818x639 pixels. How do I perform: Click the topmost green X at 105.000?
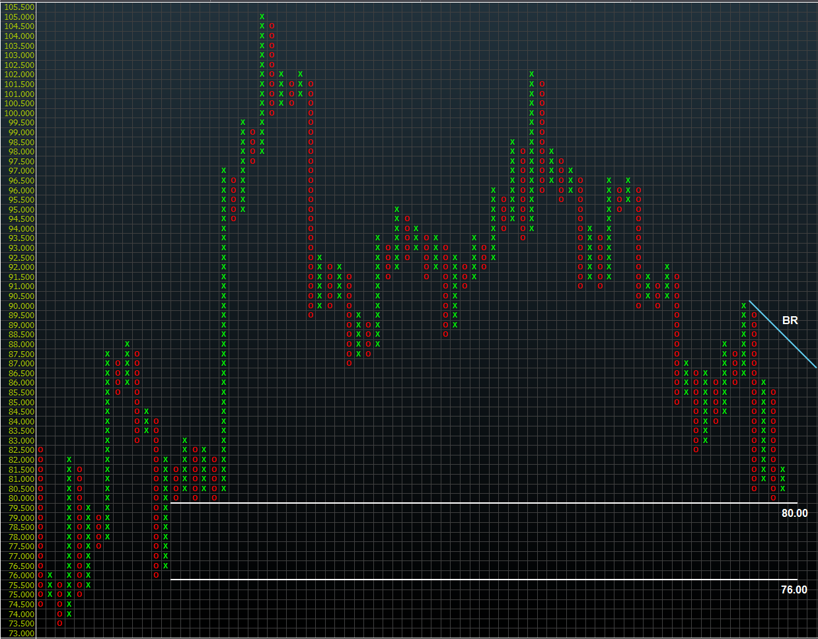262,17
